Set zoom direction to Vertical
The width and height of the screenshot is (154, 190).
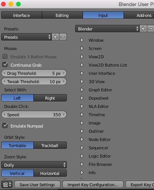coord(17,173)
